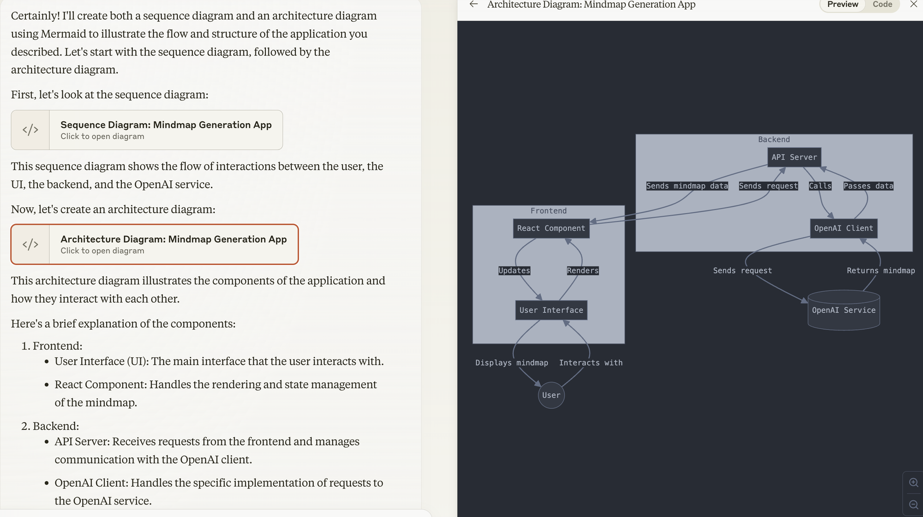Image resolution: width=923 pixels, height=517 pixels.
Task: Click the Backend subgraph title
Action: point(773,139)
